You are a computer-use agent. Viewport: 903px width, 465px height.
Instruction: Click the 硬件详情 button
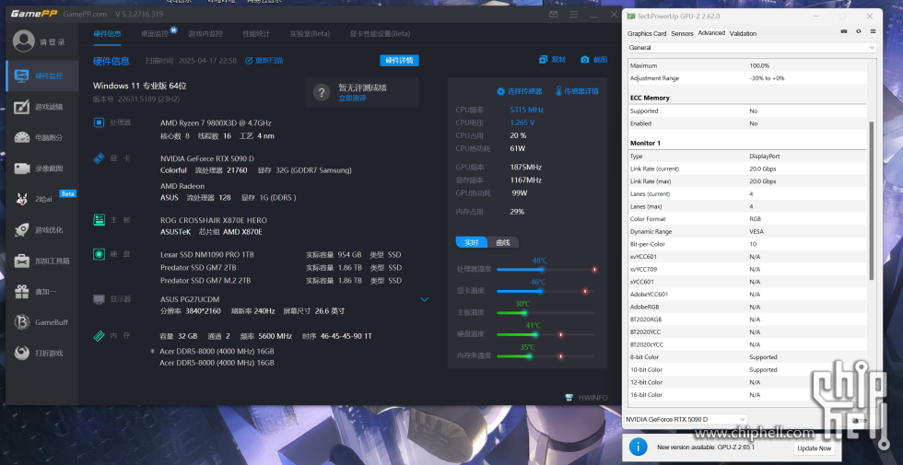click(399, 61)
